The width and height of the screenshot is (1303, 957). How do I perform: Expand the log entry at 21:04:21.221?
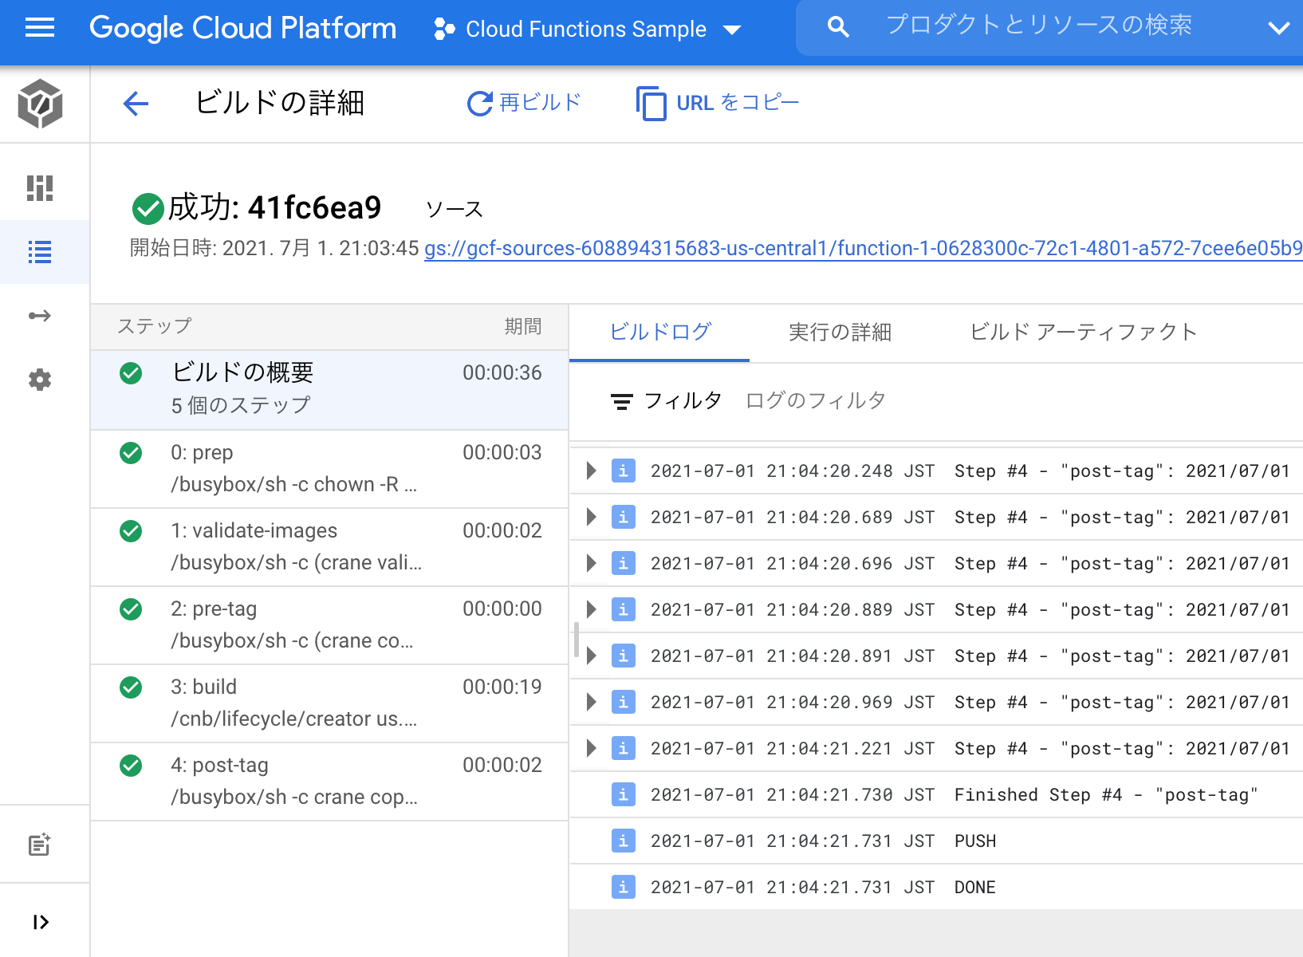(x=590, y=748)
